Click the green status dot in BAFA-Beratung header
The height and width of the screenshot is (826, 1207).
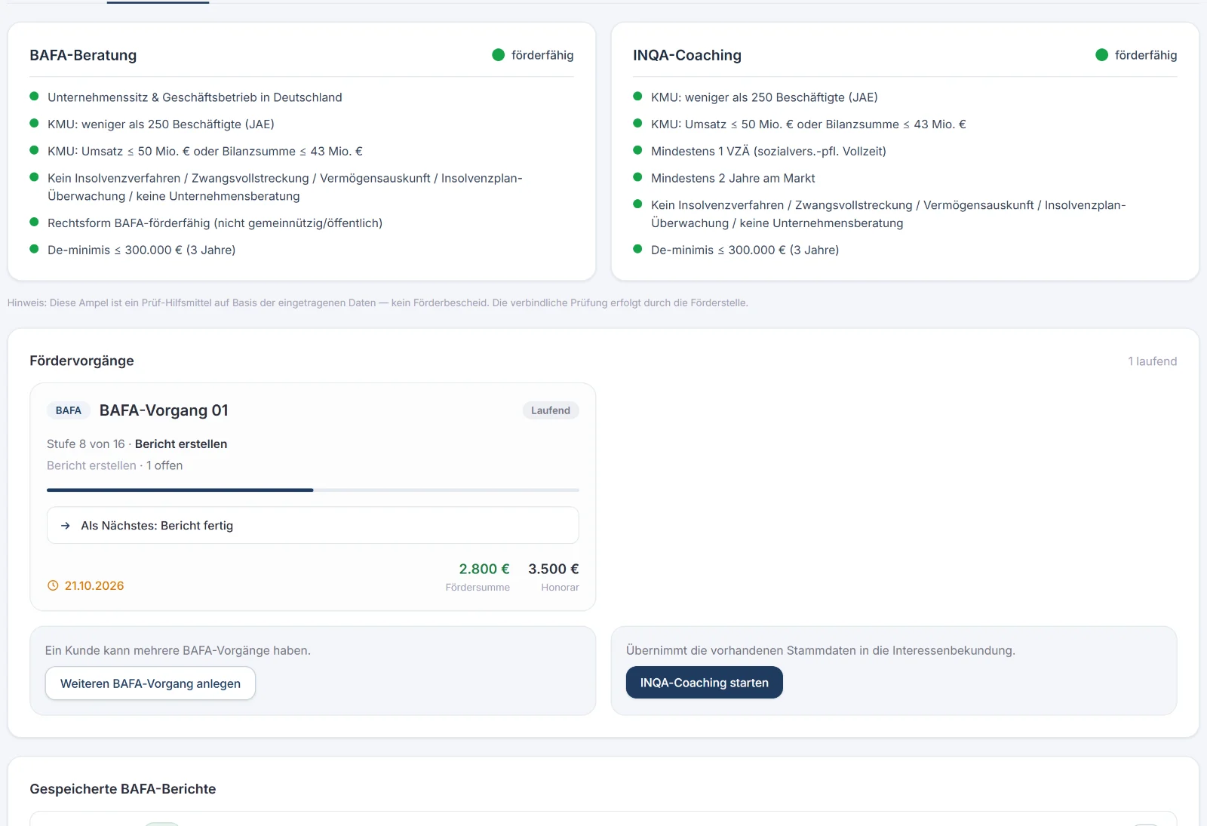point(498,55)
